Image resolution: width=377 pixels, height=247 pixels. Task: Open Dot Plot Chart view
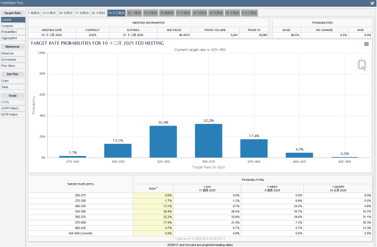tap(5, 81)
